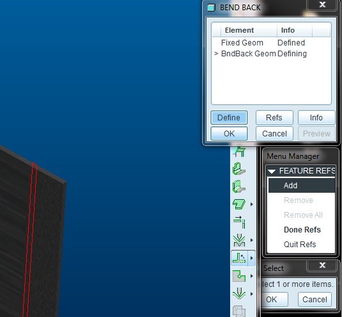Select the Unattached Flange Wall tool icon
342x317 pixels.
[239, 186]
